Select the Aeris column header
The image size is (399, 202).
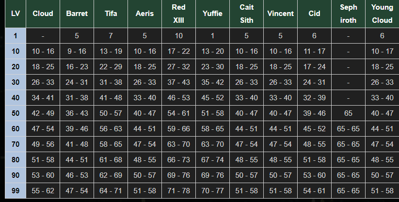(x=144, y=14)
